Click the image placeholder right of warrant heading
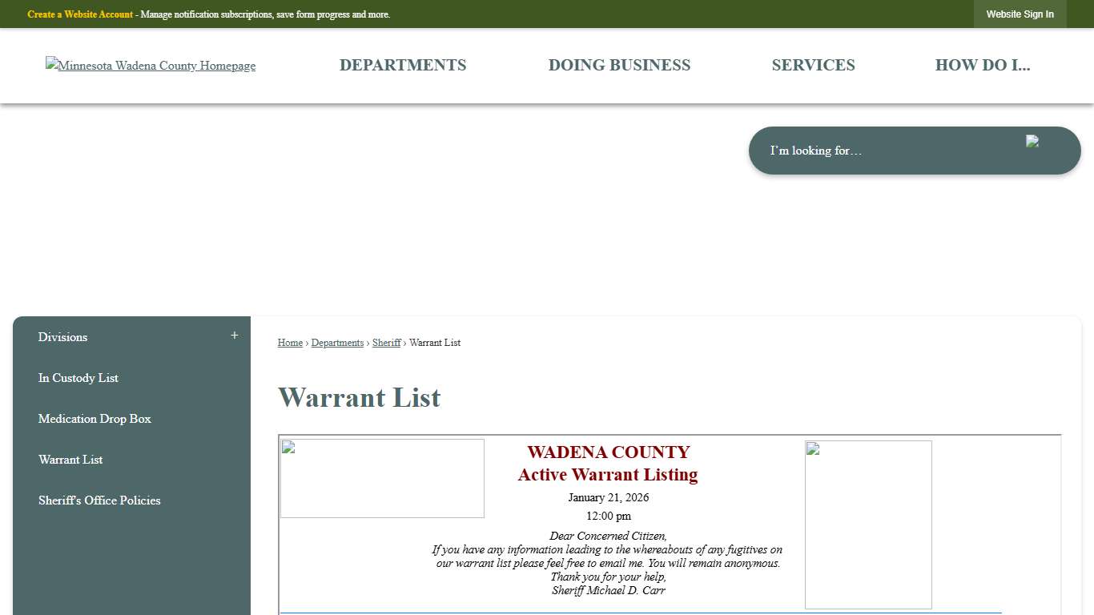Screen dimensions: 1094x615 click(868, 524)
